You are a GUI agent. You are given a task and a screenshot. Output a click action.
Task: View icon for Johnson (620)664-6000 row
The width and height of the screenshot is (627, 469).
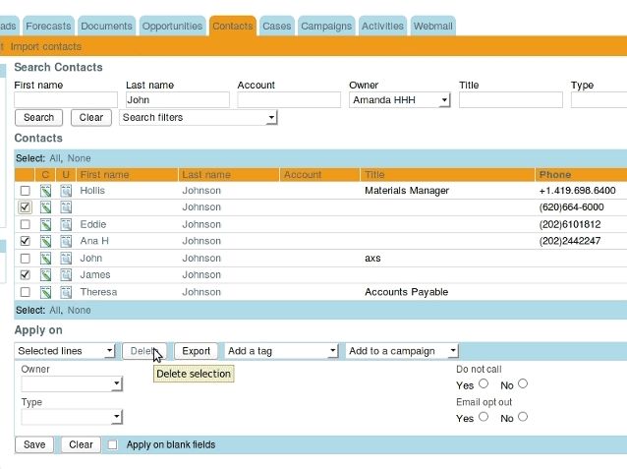(x=66, y=207)
